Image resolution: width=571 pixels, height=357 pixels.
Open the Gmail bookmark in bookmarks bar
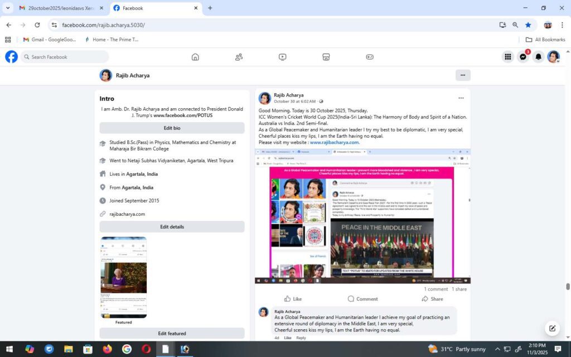tap(49, 40)
